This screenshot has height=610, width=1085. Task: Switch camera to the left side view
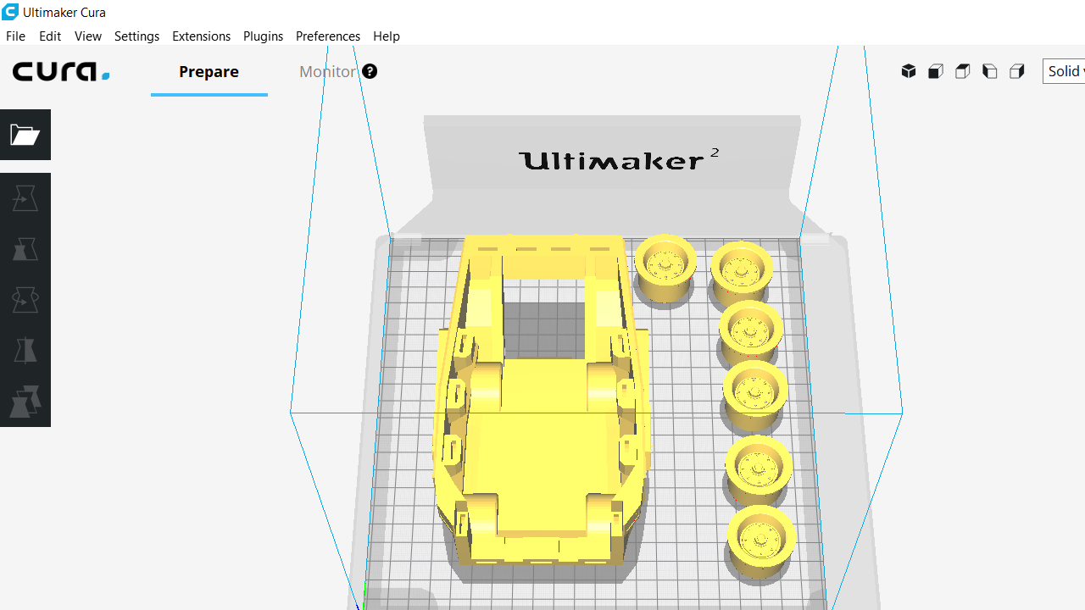point(990,71)
